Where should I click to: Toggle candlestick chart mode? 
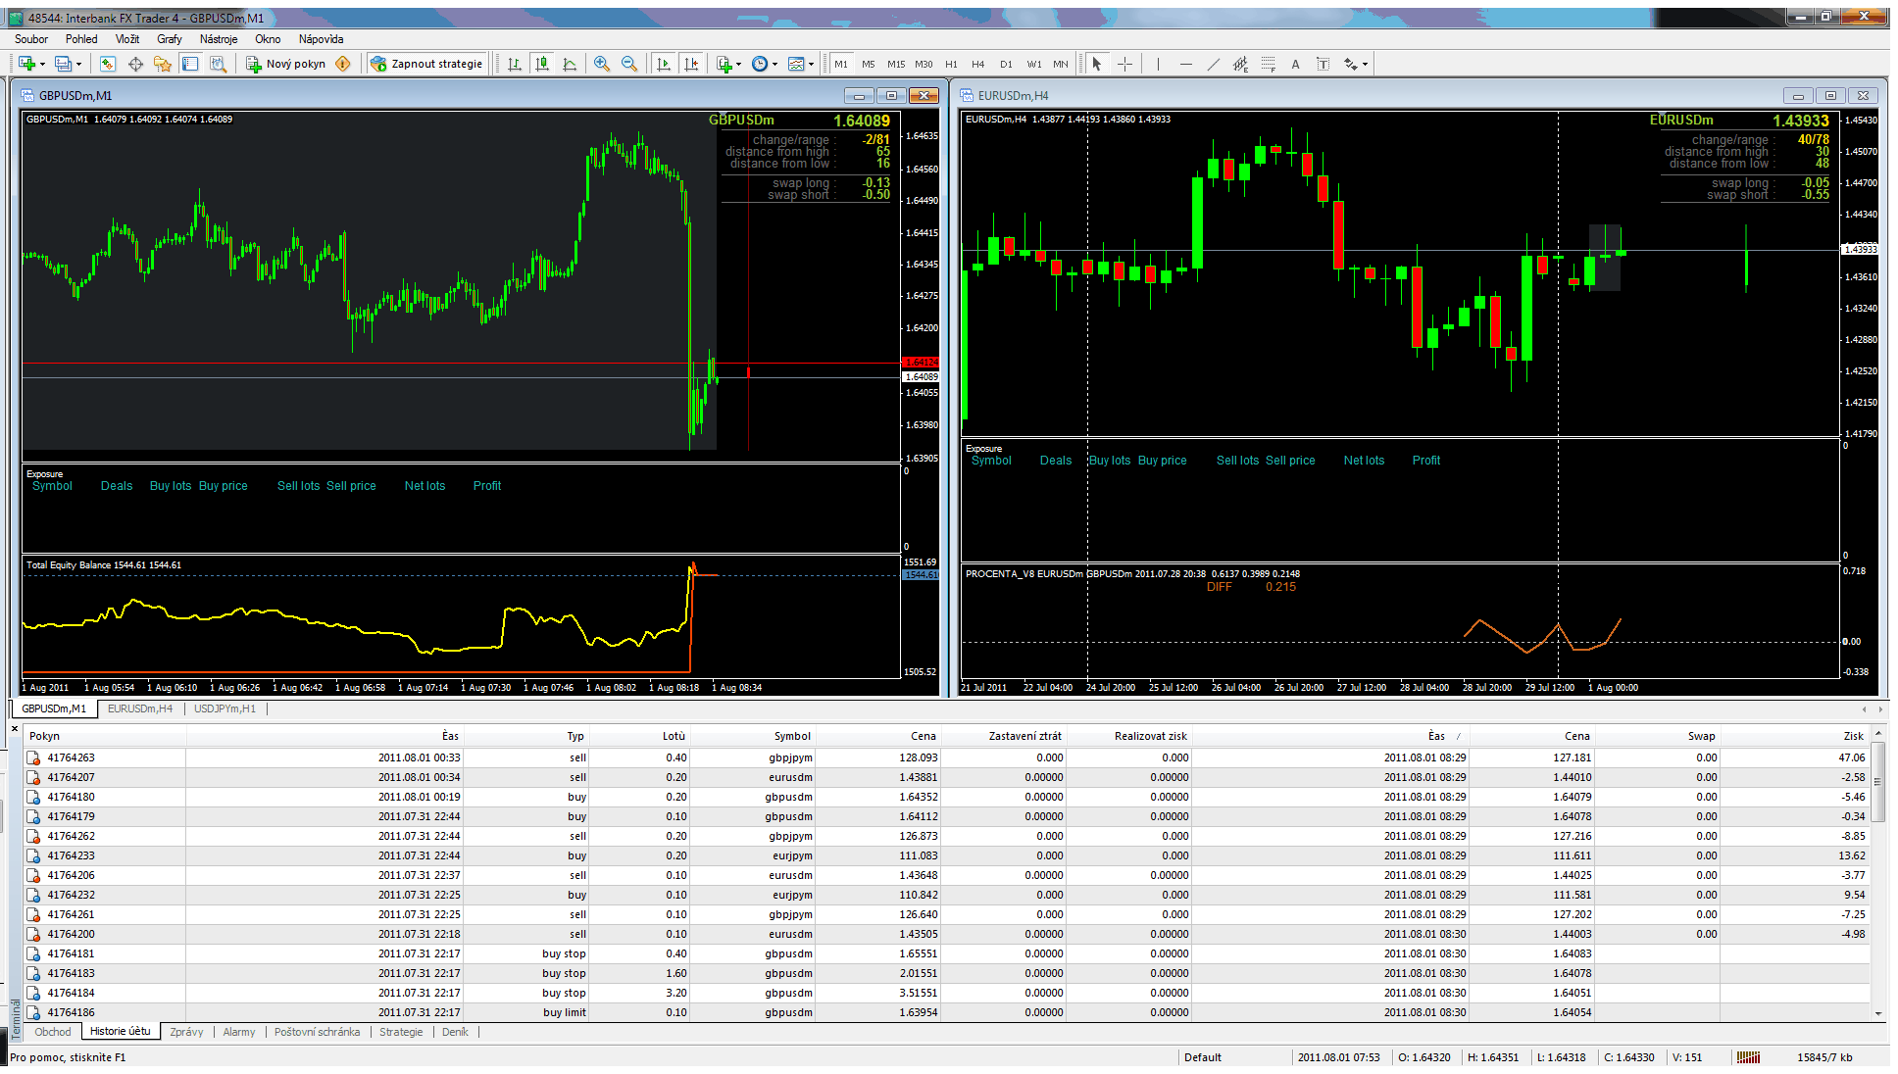pos(541,64)
